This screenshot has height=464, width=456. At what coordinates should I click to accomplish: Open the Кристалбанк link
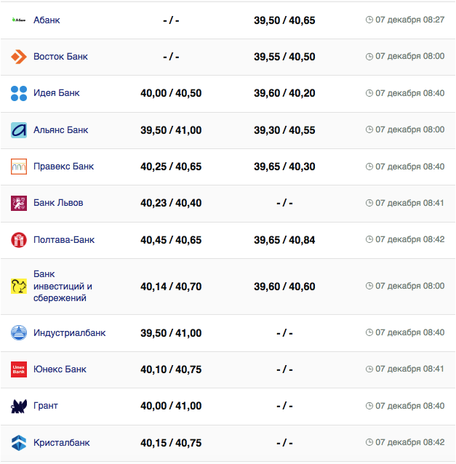[x=62, y=443]
